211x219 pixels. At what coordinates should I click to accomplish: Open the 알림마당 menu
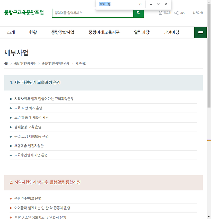(x=142, y=32)
